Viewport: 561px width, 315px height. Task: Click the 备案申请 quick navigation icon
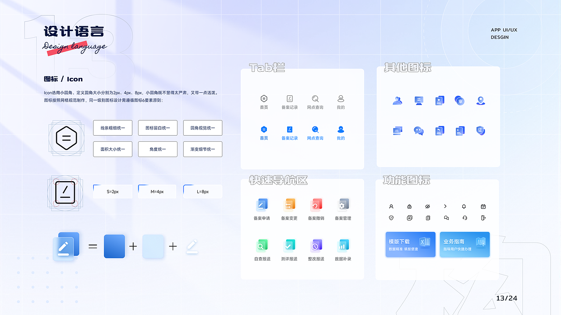tap(262, 204)
